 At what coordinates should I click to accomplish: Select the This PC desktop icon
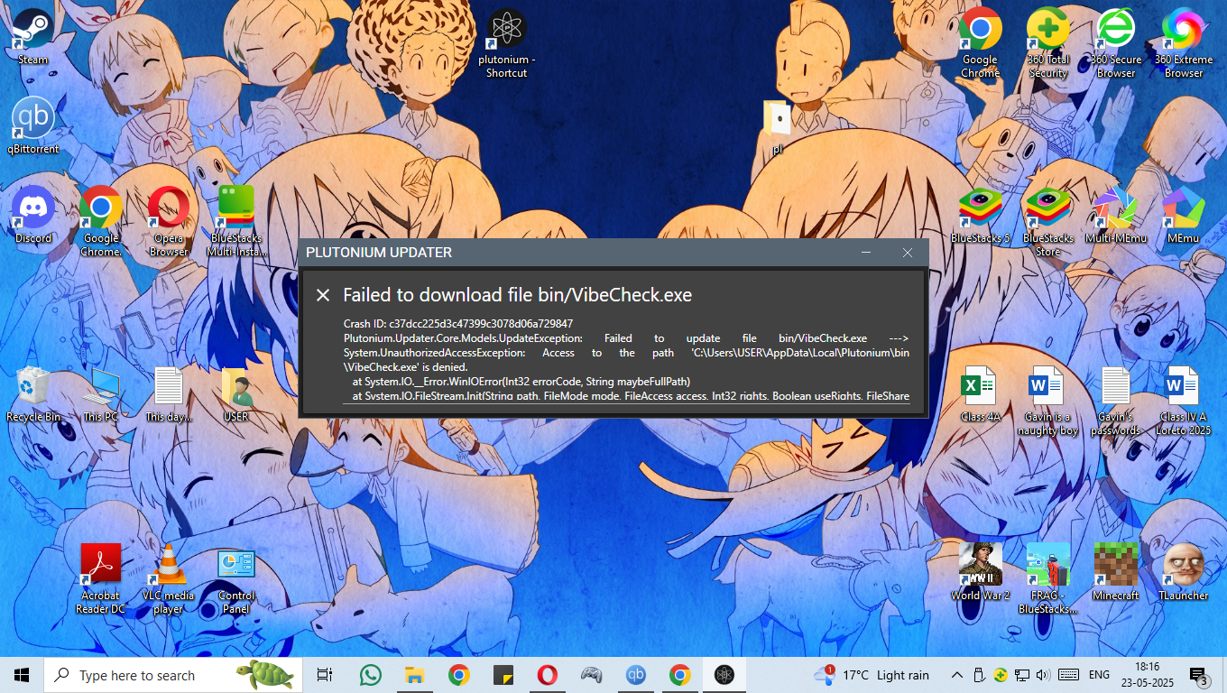pos(101,394)
